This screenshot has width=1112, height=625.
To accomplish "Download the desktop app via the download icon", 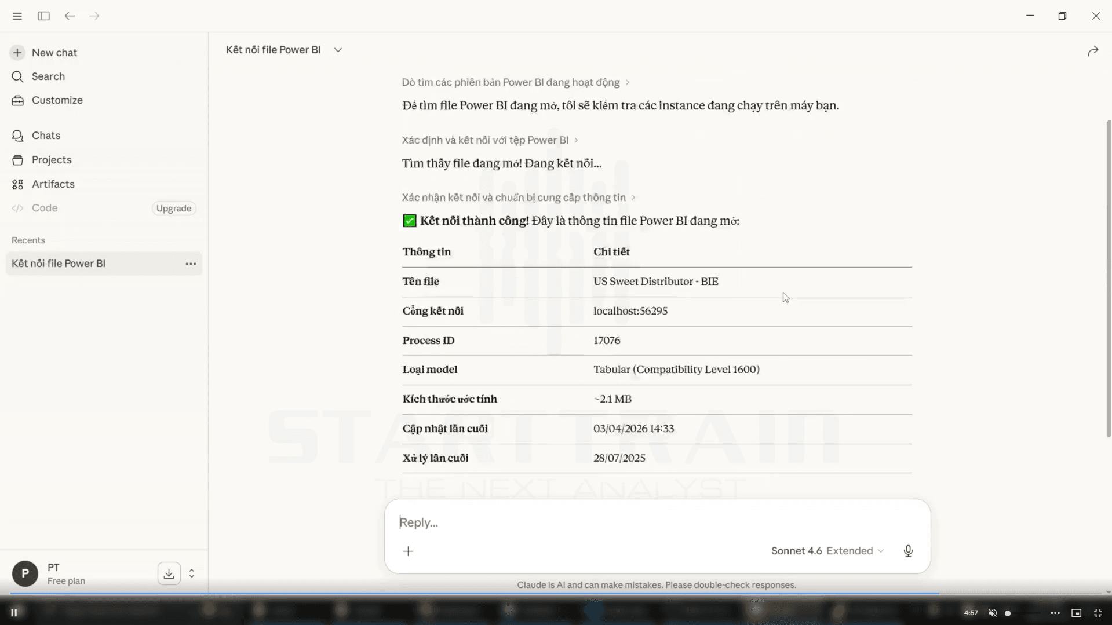I will 169,574.
